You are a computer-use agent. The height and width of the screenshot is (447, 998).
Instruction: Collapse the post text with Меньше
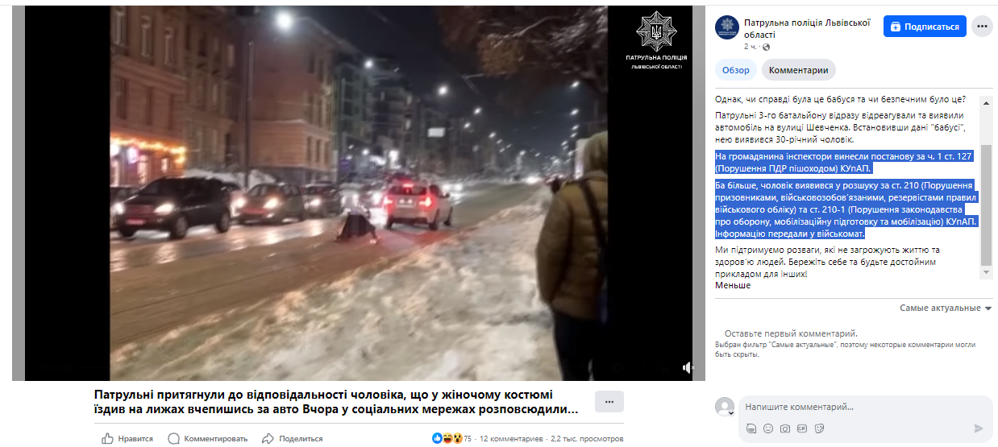pyautogui.click(x=733, y=285)
